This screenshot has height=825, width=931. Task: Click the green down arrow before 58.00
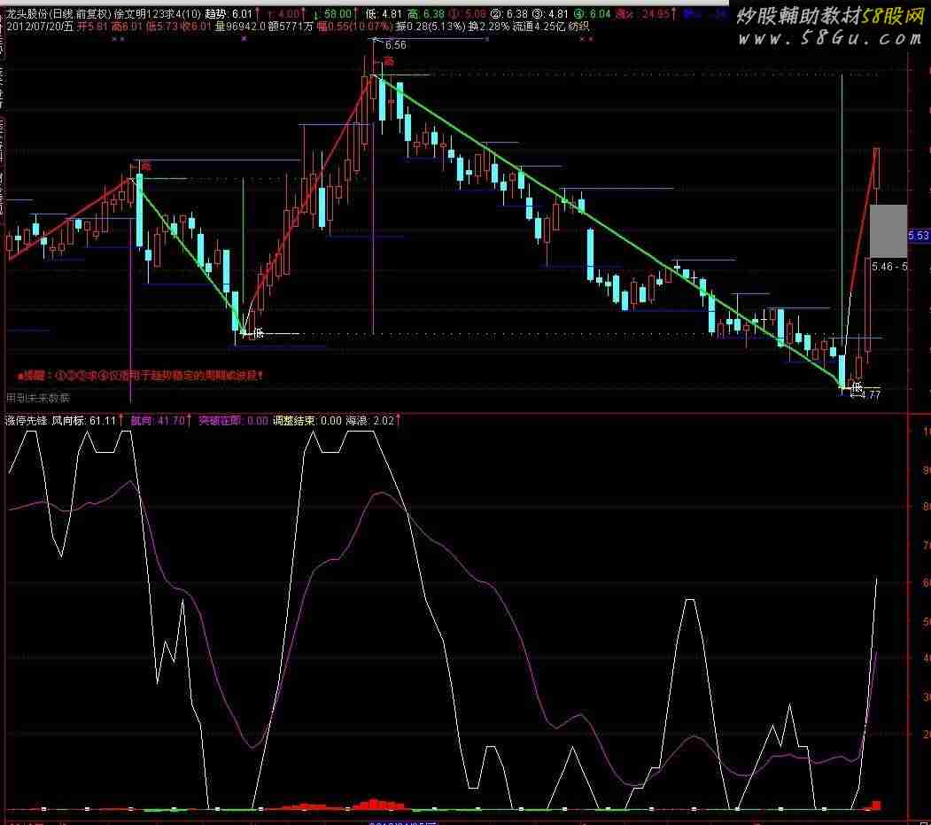pyautogui.click(x=317, y=14)
